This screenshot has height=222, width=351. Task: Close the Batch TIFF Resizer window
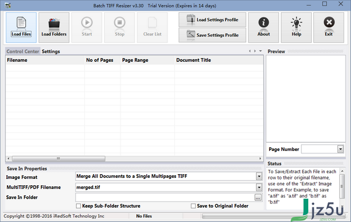340,4
